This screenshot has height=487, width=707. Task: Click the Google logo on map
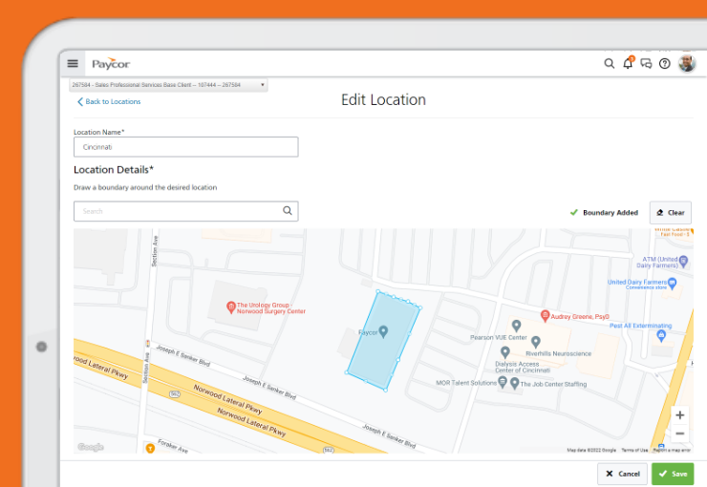[x=91, y=447]
